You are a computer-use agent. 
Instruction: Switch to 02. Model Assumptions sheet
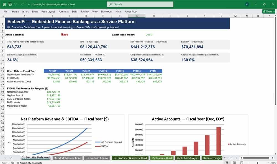tap(68, 158)
